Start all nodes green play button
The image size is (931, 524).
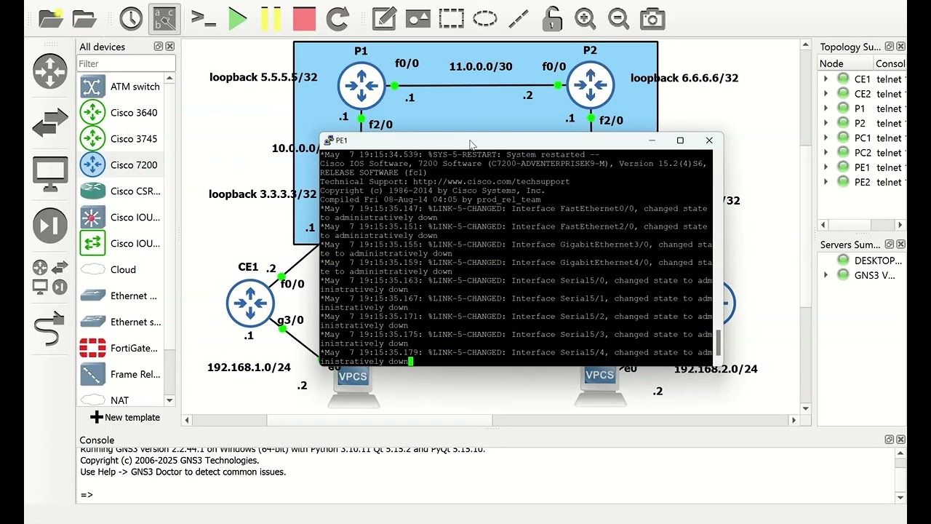click(x=237, y=19)
